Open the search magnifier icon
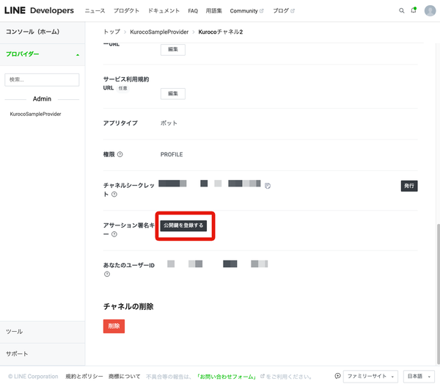The width and height of the screenshot is (440, 384). pyautogui.click(x=402, y=11)
